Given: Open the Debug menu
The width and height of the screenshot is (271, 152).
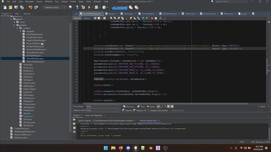Looking at the screenshot, I should click(64, 2).
